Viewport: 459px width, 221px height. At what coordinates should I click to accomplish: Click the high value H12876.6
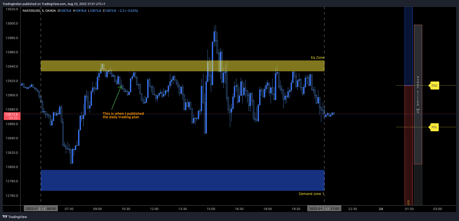pos(80,11)
